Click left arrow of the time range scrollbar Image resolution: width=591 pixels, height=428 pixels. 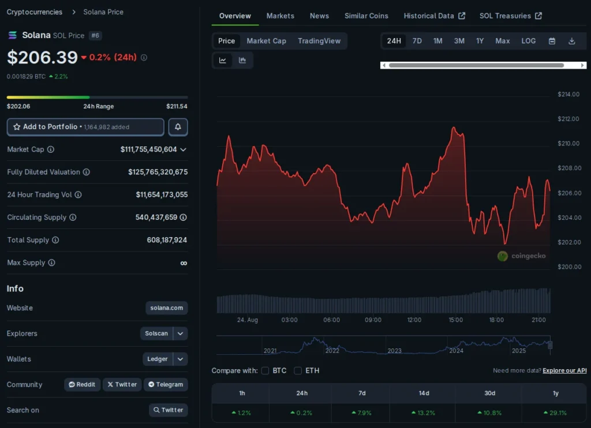click(384, 65)
